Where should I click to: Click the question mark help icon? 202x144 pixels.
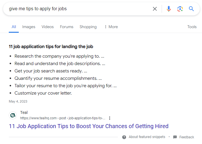124,137
